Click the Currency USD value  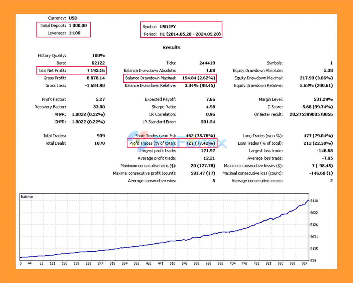[x=73, y=18]
